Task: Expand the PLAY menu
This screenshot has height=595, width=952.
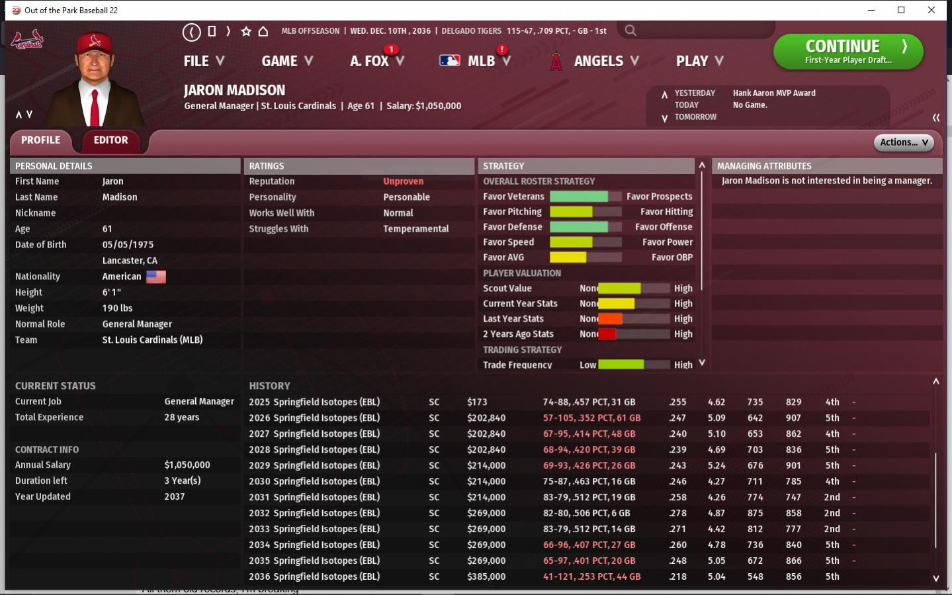Action: tap(699, 61)
